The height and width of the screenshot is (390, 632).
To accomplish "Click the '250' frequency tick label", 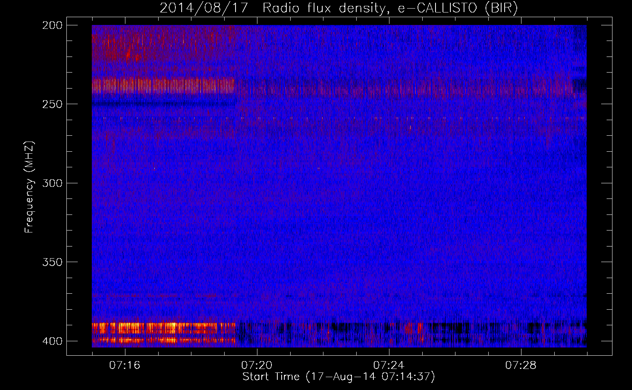I will coord(52,104).
